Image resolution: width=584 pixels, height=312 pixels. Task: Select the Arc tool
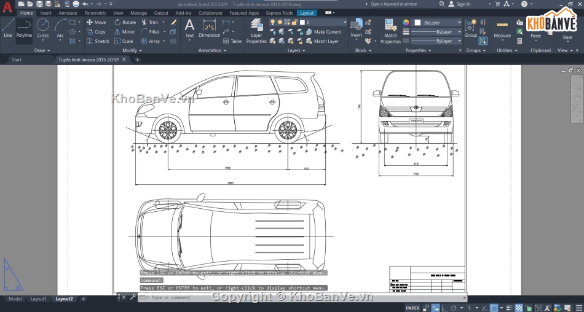tap(60, 29)
